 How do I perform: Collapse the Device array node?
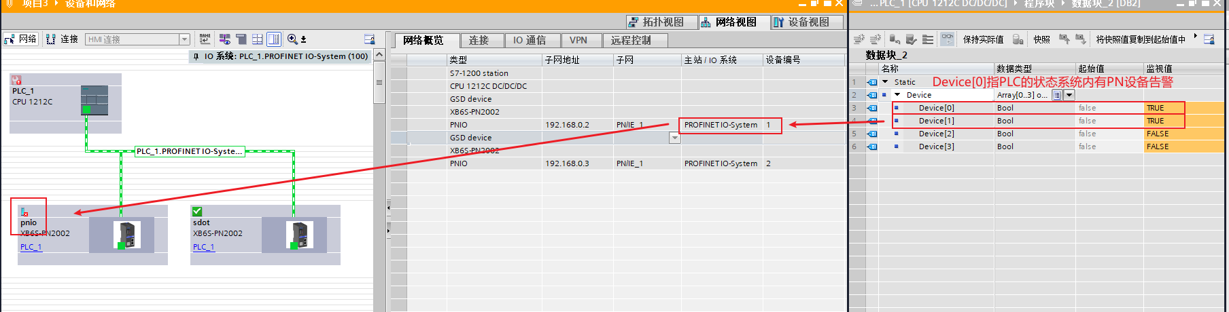pyautogui.click(x=897, y=95)
